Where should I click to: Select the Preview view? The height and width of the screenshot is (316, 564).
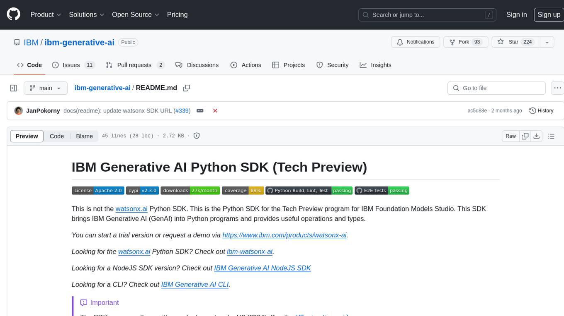point(27,136)
